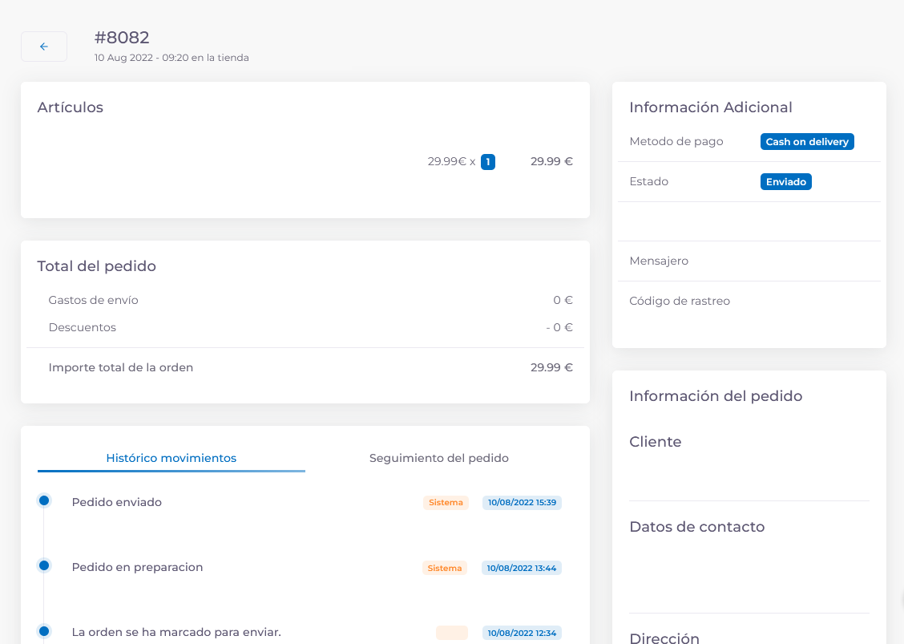The image size is (904, 644).
Task: Click the Enviado status badge
Action: point(785,182)
